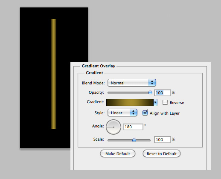The image size is (221, 179).
Task: Click the Make Default button
Action: click(118, 153)
